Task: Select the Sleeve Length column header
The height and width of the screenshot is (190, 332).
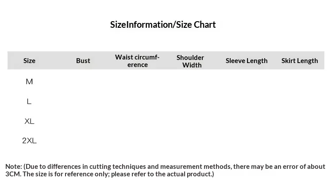Action: point(247,61)
